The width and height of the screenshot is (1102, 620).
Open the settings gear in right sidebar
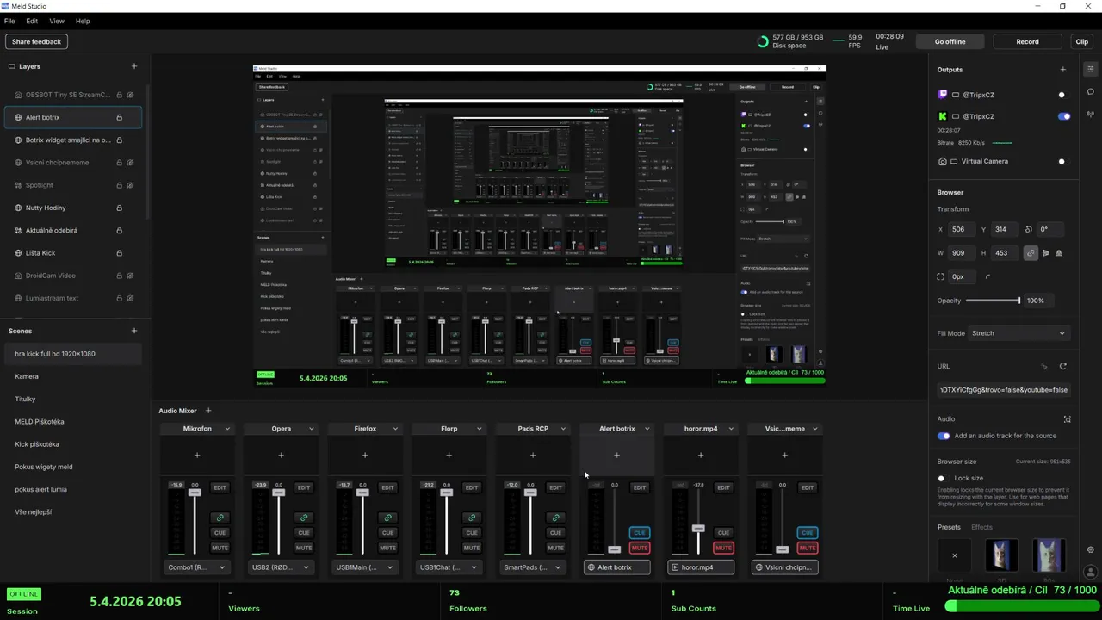point(1091,549)
